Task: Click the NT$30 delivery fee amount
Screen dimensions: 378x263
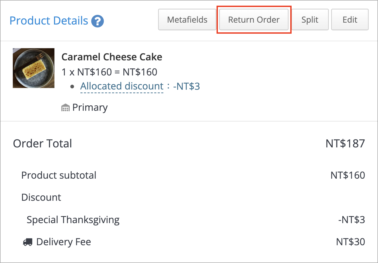Action: pos(350,242)
